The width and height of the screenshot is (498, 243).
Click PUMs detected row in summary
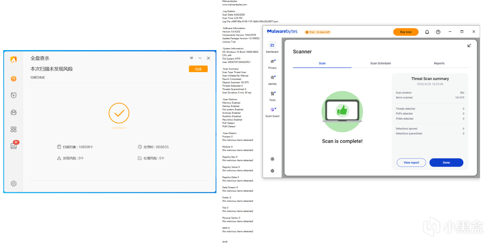coord(430,119)
